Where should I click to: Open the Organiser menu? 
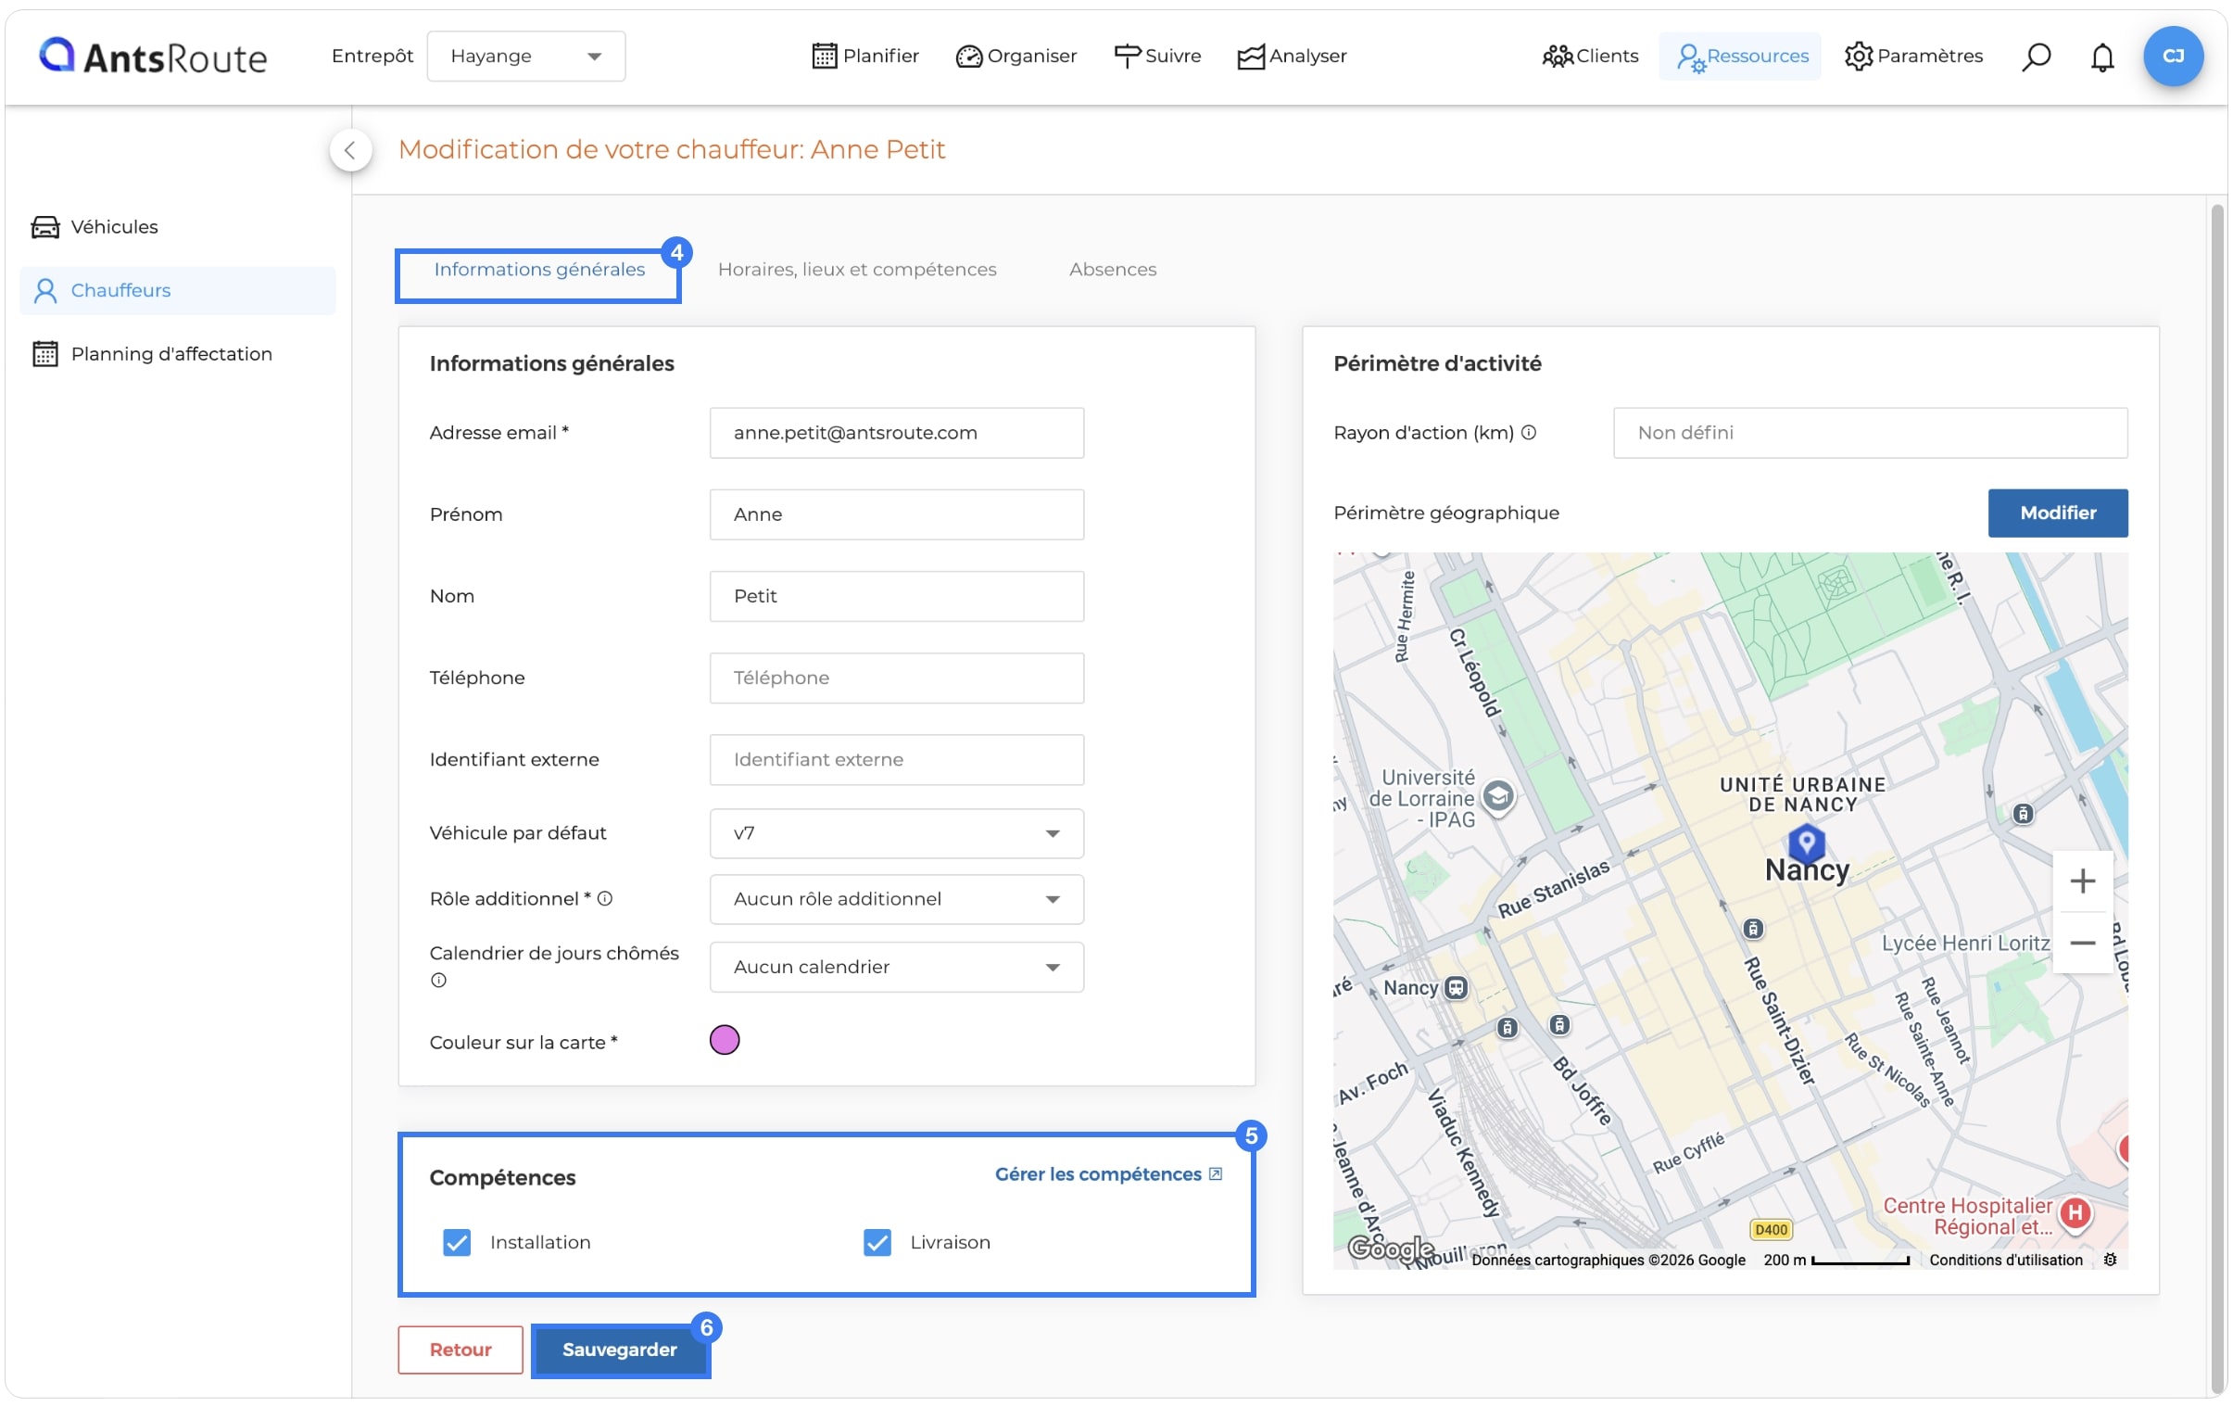pyautogui.click(x=1016, y=57)
